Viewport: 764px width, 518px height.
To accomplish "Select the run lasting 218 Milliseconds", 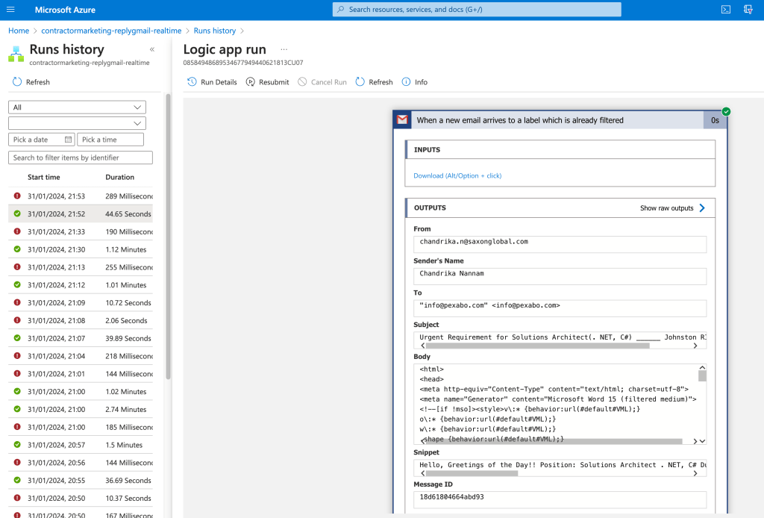I will coord(81,356).
